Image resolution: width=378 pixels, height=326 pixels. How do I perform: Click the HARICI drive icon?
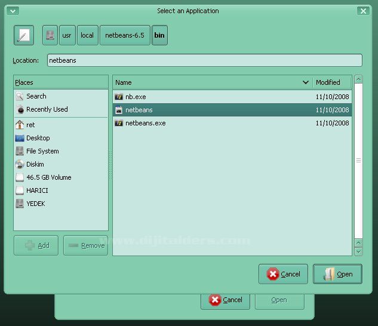20,190
